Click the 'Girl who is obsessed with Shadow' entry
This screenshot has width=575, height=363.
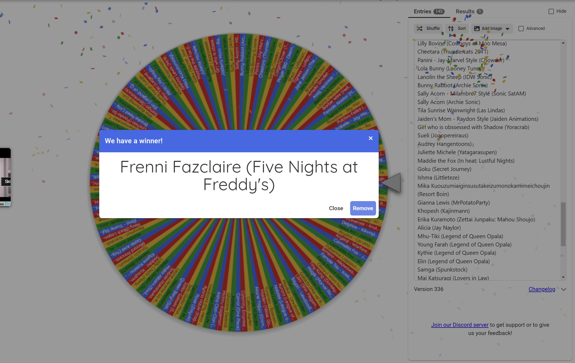[473, 127]
